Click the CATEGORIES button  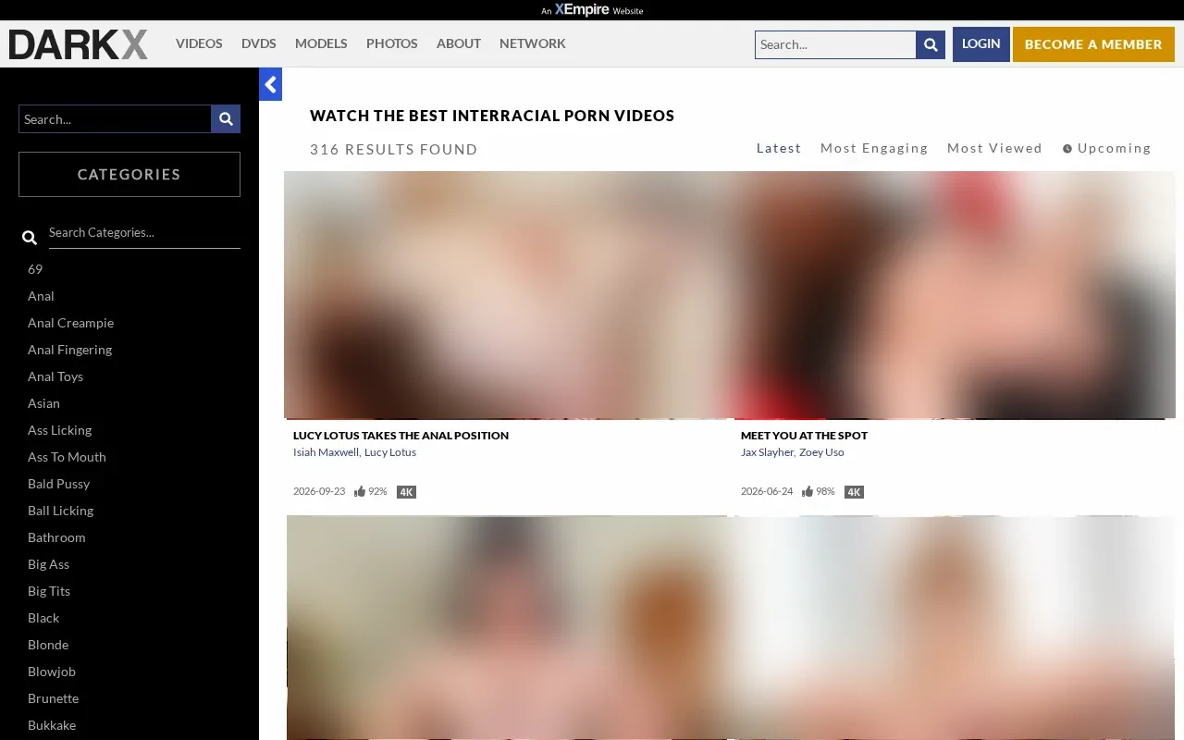129,174
